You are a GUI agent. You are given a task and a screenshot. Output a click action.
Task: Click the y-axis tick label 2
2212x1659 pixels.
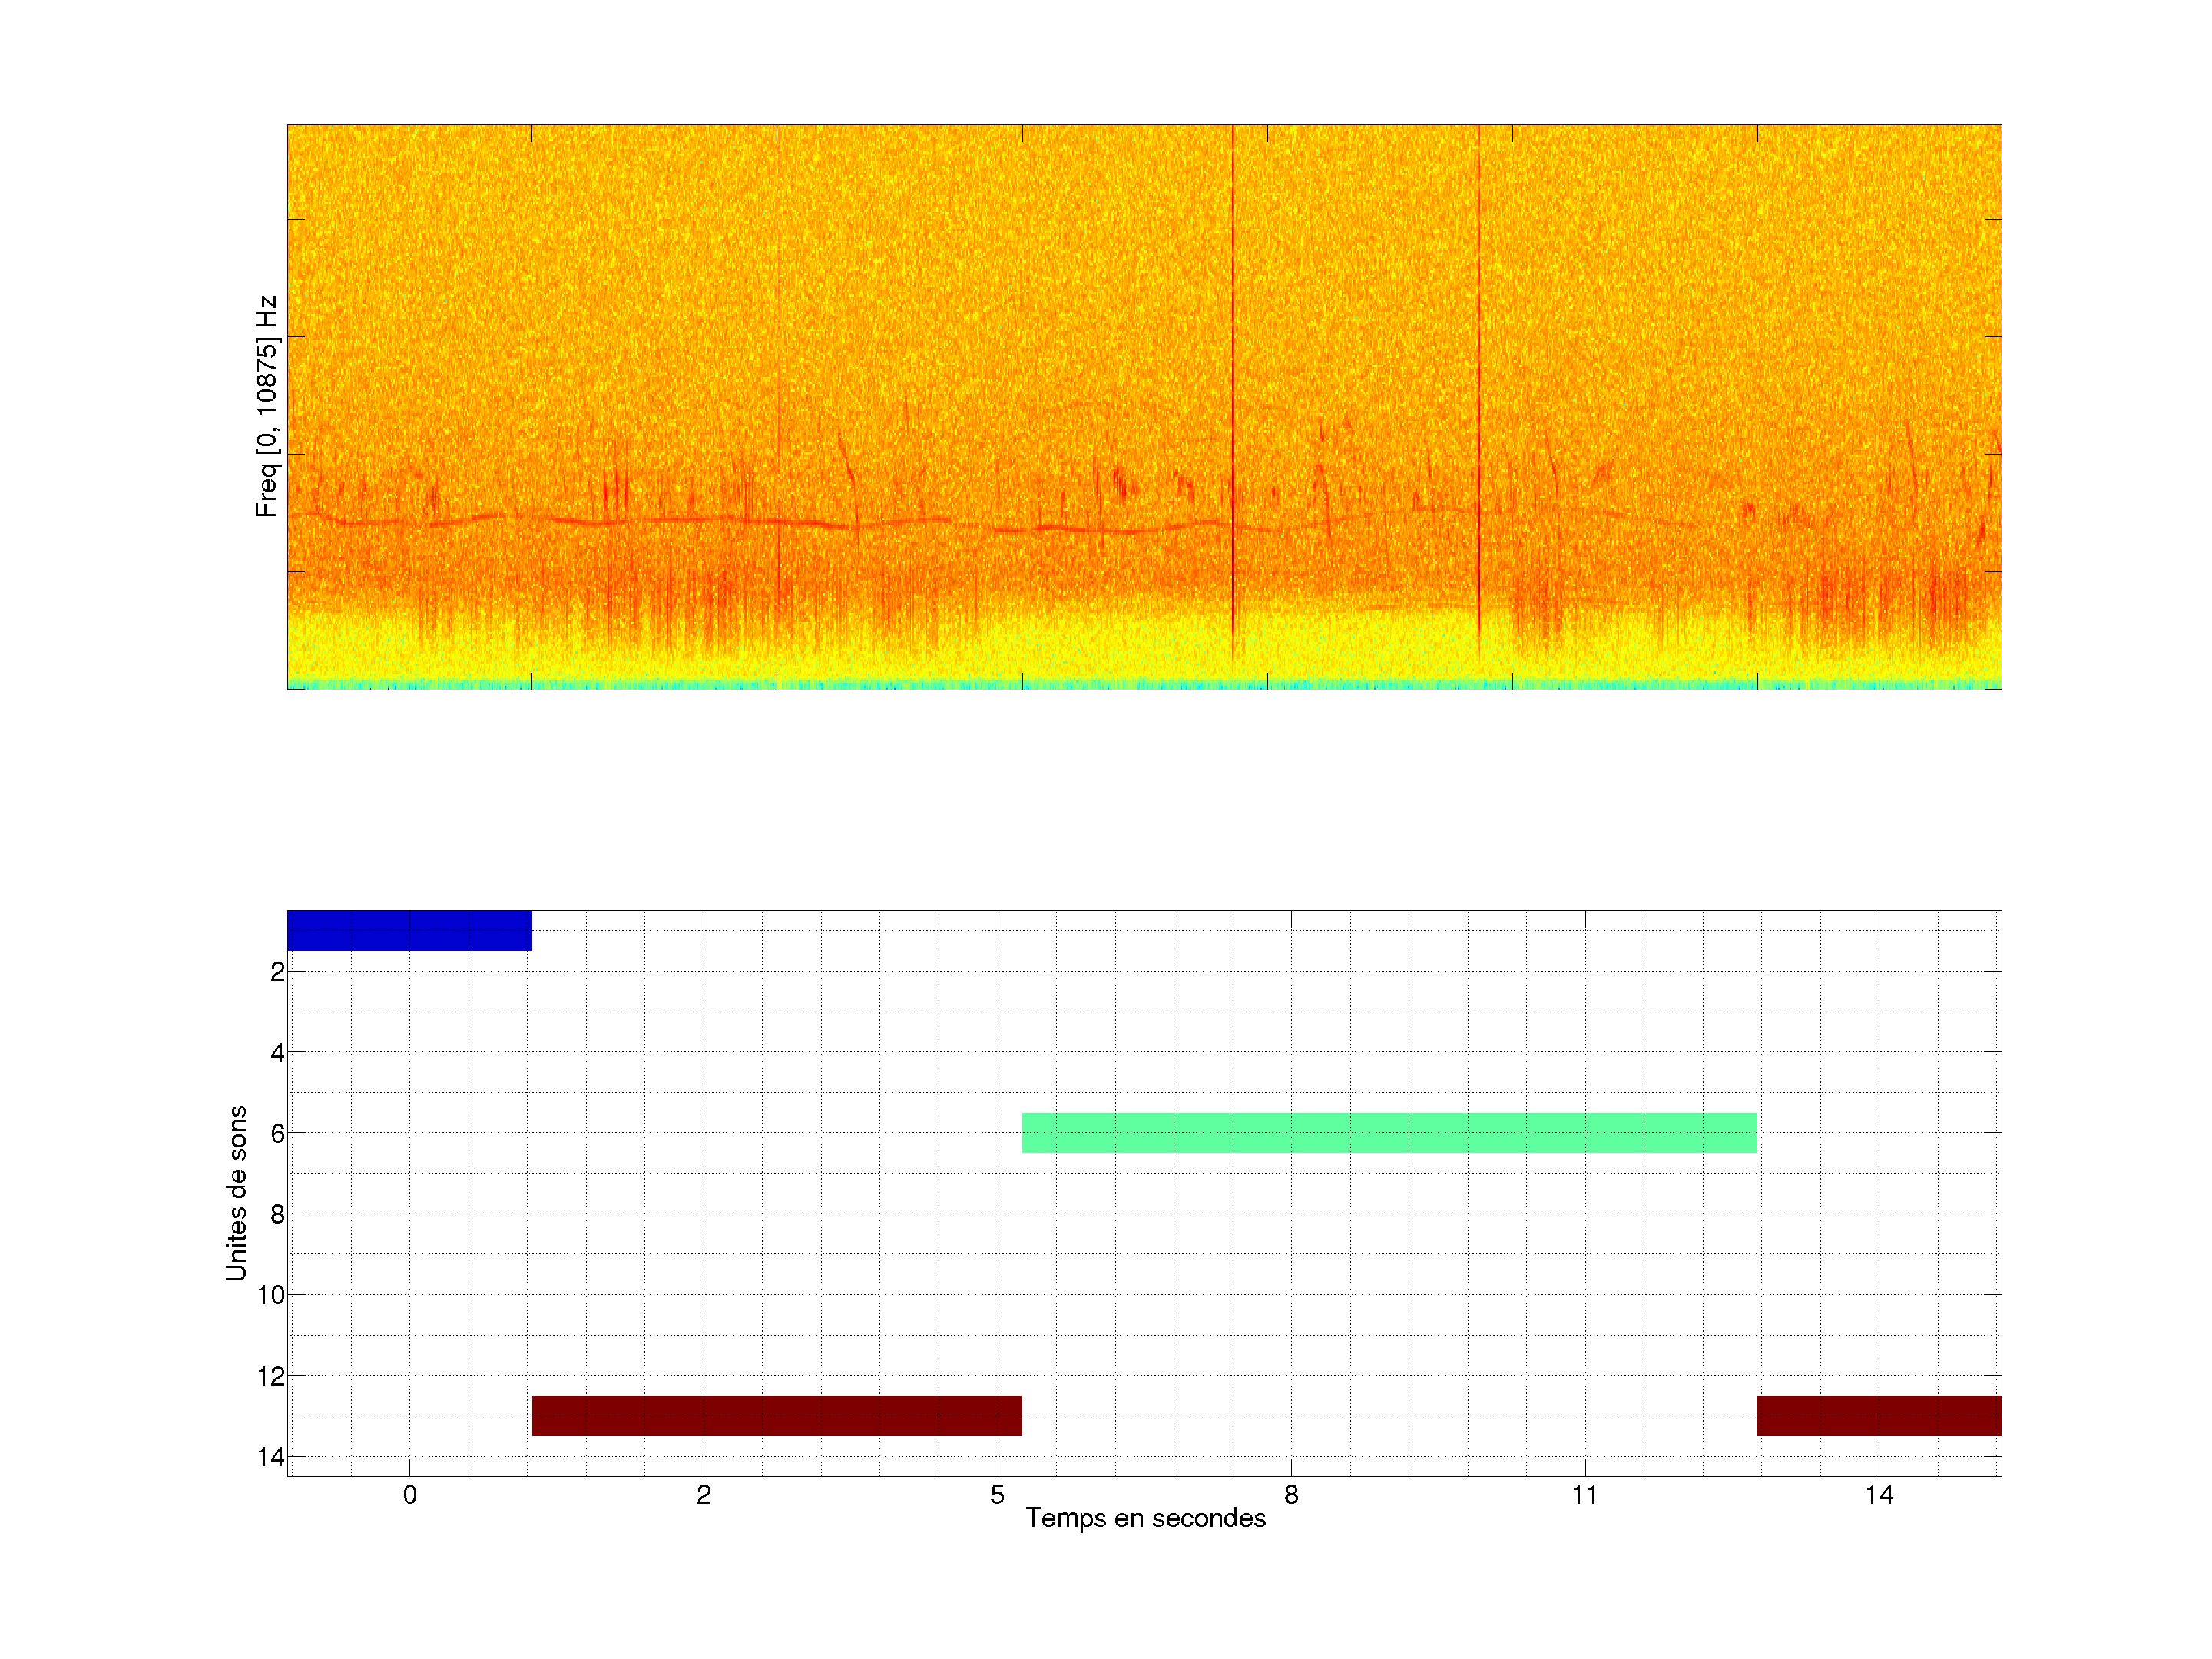(277, 972)
